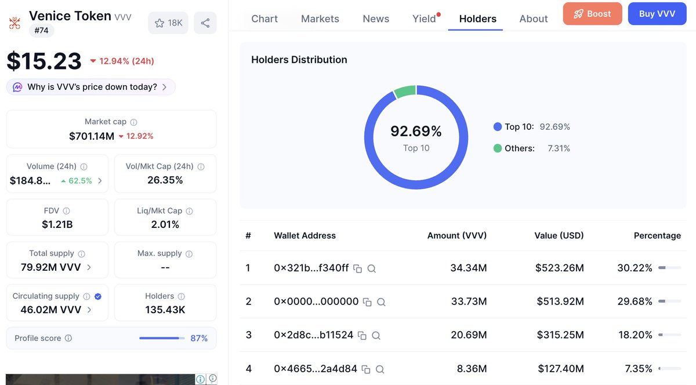Click the $1.21B FDV value
The width and height of the screenshot is (696, 385).
point(57,224)
